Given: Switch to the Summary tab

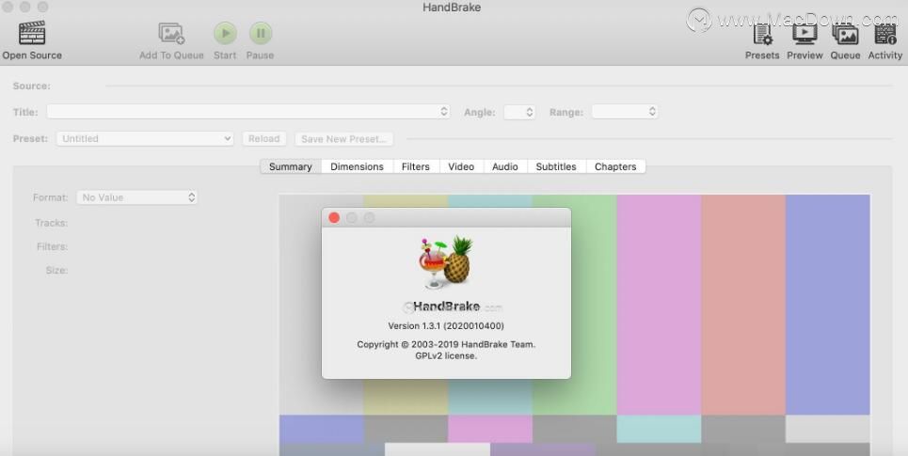Looking at the screenshot, I should coord(291,166).
